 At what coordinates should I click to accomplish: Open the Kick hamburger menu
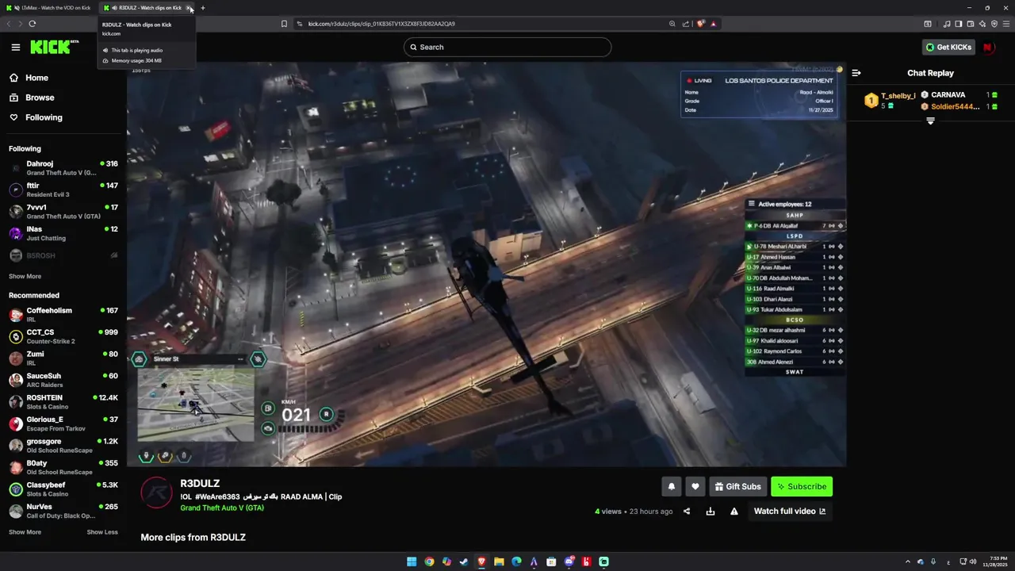tap(15, 47)
